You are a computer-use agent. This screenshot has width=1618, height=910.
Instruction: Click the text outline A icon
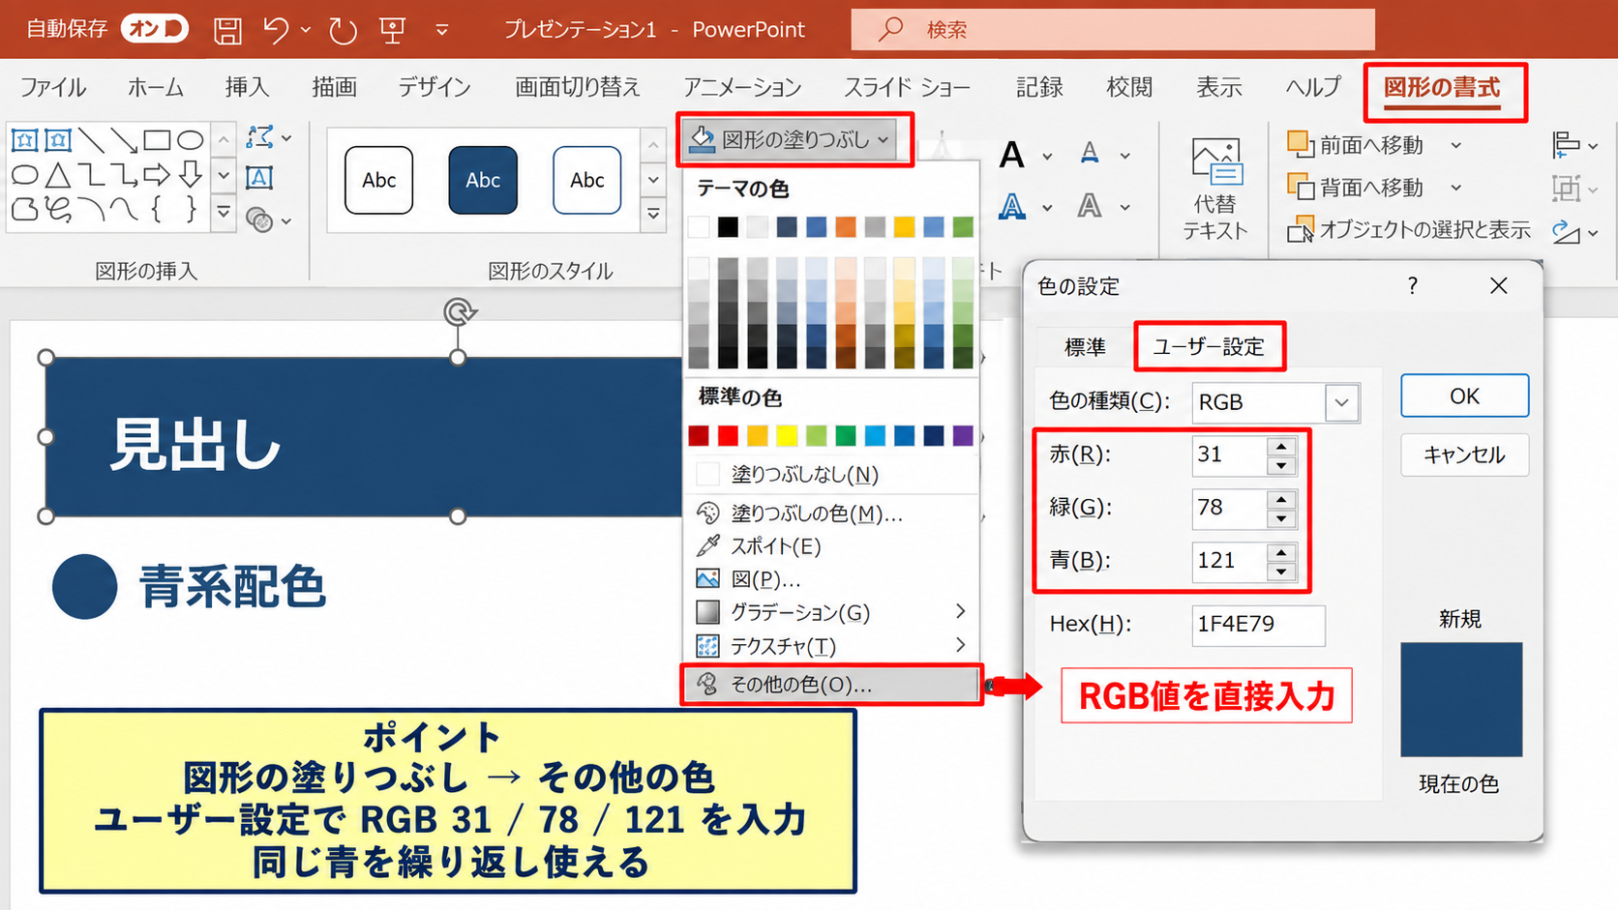coord(1091,153)
